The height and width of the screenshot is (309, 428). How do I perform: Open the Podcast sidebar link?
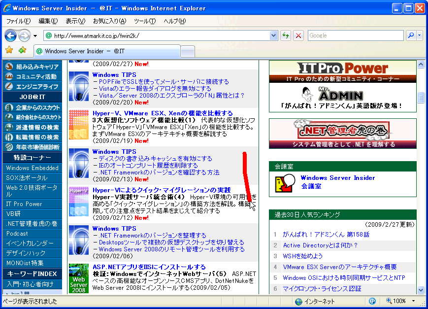tap(17, 234)
